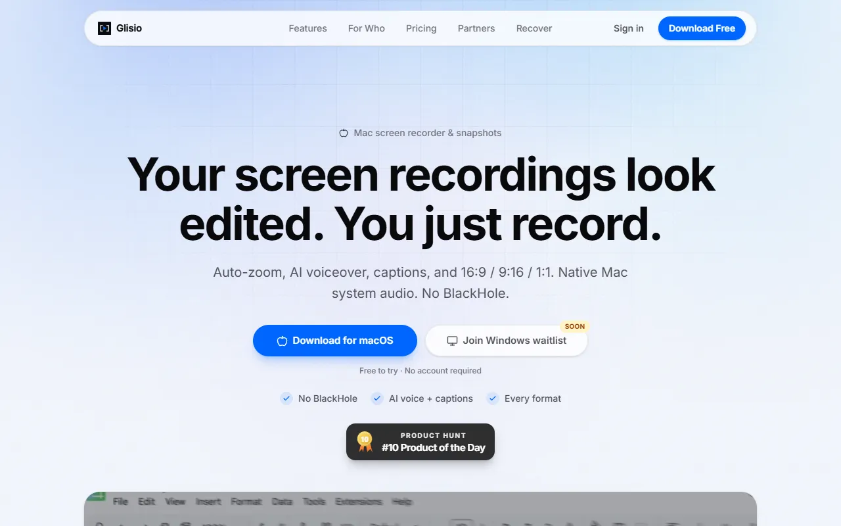Click the checkmark icon beside AI voice + captions
The height and width of the screenshot is (526, 841).
pos(377,398)
